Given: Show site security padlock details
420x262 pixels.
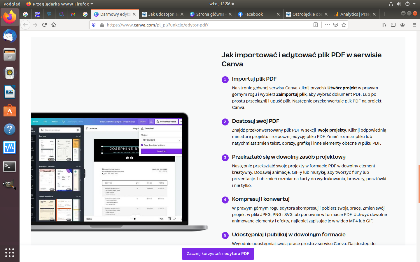Looking at the screenshot, I should click(x=102, y=25).
